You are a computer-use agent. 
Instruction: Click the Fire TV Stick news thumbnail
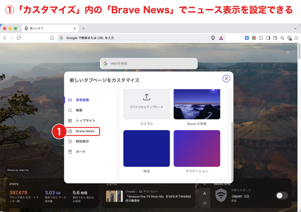click(x=114, y=196)
